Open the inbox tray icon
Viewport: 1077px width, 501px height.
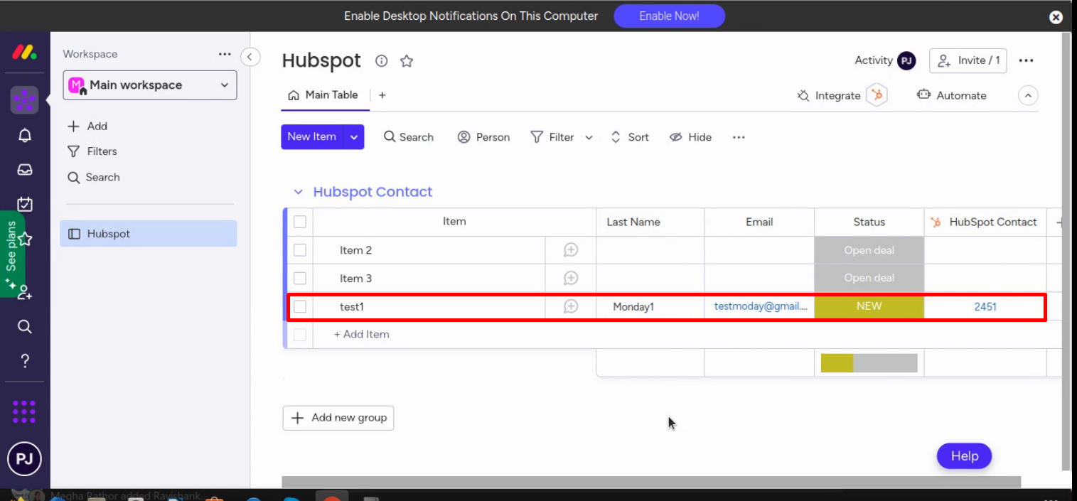(x=24, y=170)
